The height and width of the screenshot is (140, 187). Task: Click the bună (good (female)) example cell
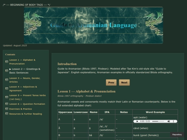click(x=155, y=135)
